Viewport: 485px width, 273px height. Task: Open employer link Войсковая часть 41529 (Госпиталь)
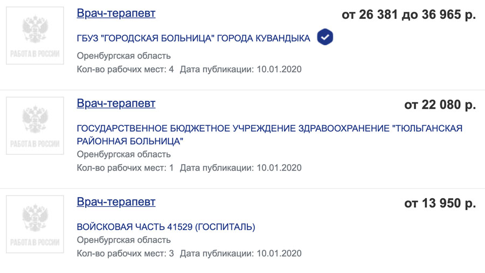point(166,227)
